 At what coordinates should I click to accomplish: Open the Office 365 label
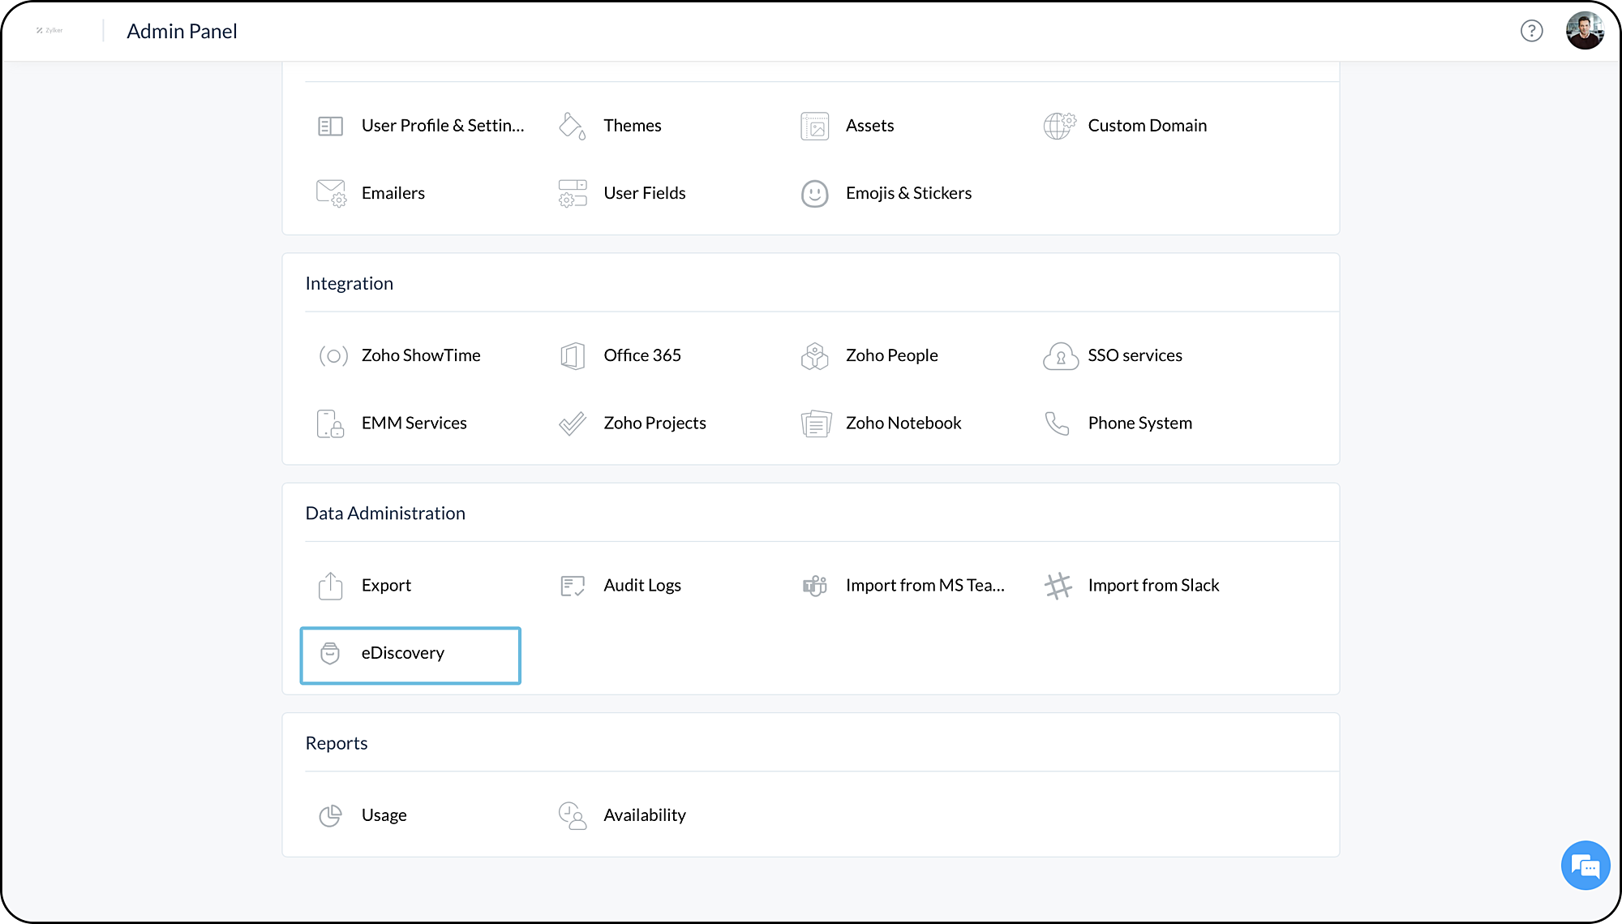tap(642, 355)
